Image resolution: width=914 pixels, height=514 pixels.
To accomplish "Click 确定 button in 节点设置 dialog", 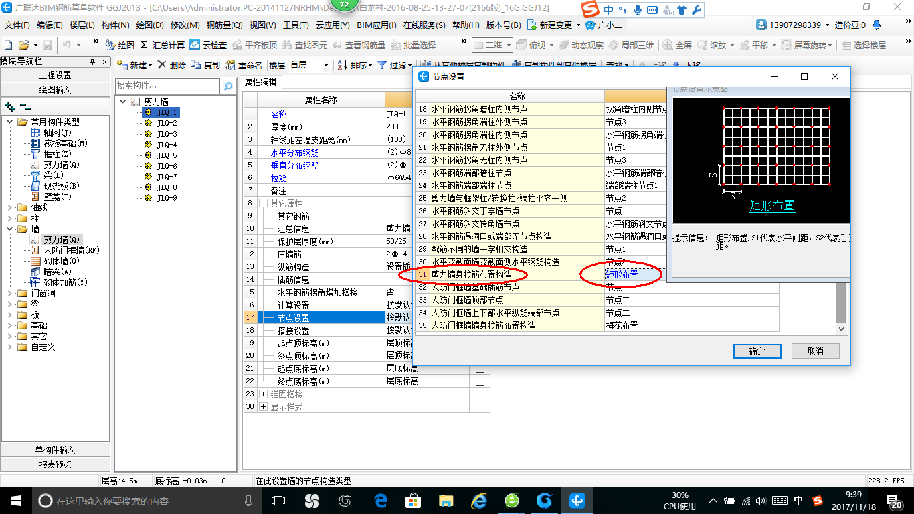I will 757,351.
